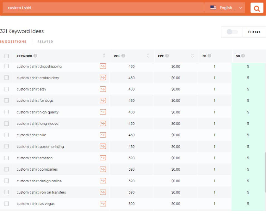Check the select-all checkbox in table header
The width and height of the screenshot is (266, 214).
[x=6, y=56]
